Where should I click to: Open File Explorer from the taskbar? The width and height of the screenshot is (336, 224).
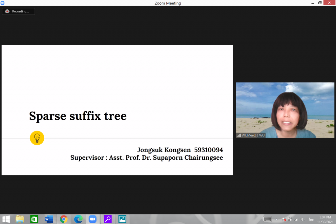pyautogui.click(x=20, y=219)
